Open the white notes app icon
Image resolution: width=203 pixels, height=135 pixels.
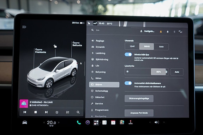point(105,122)
